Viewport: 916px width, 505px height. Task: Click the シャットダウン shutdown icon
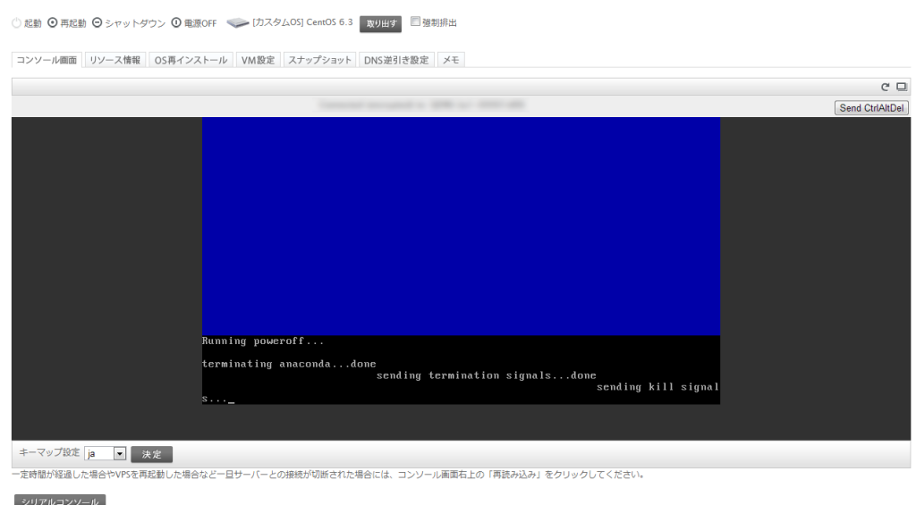pos(97,23)
